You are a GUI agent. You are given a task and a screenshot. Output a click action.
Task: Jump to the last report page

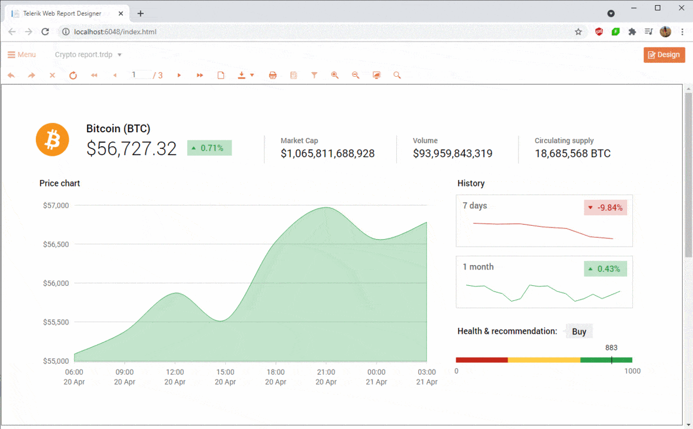point(200,75)
